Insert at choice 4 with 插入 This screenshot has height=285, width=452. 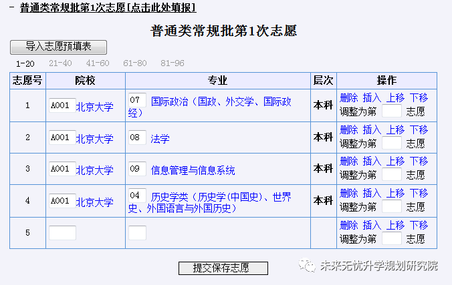(x=372, y=193)
